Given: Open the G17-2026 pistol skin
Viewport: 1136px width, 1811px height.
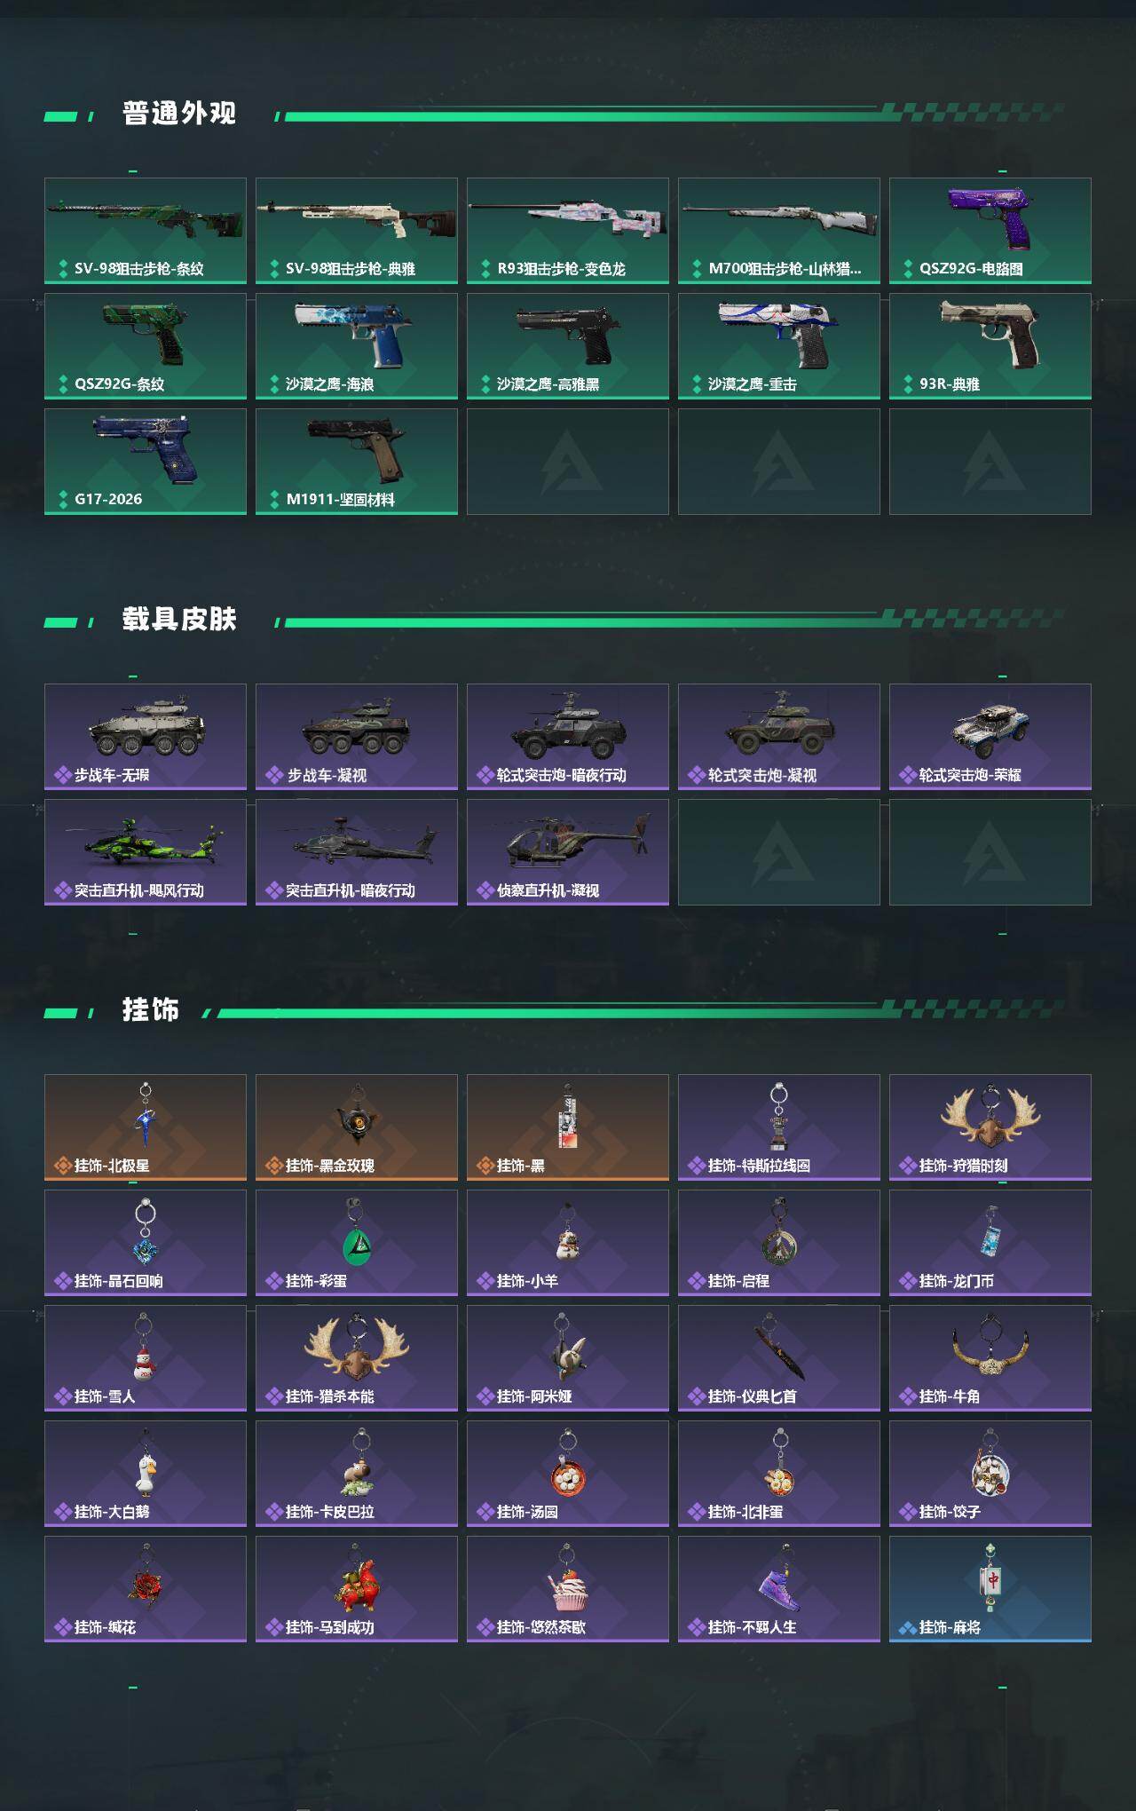Looking at the screenshot, I should pyautogui.click(x=146, y=462).
